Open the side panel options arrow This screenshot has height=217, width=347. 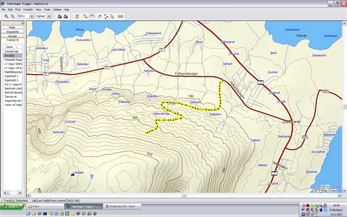(23, 23)
